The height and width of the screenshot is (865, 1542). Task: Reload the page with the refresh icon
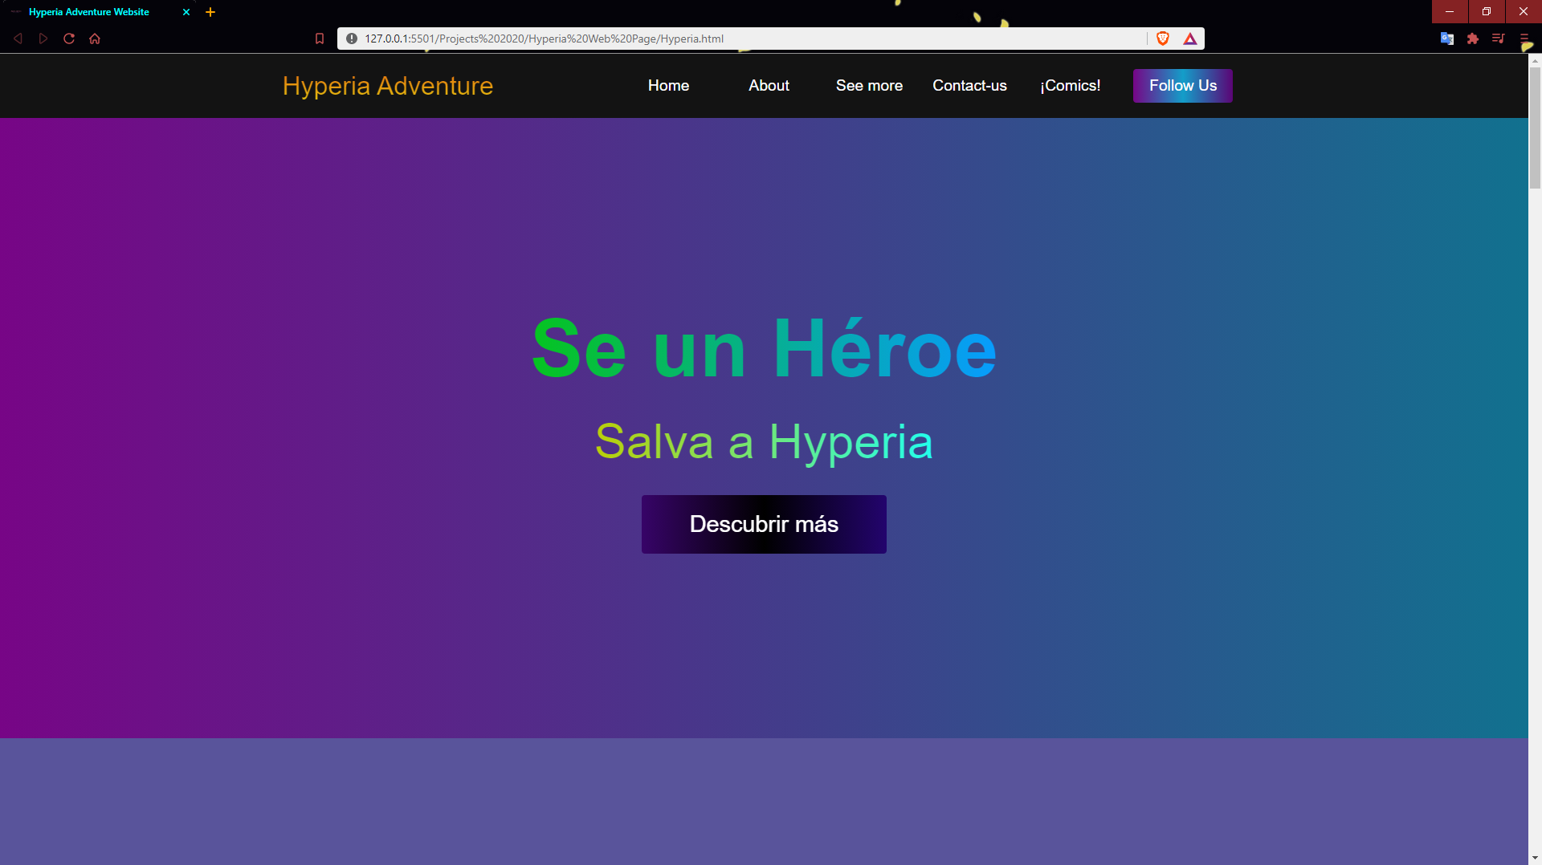[69, 39]
